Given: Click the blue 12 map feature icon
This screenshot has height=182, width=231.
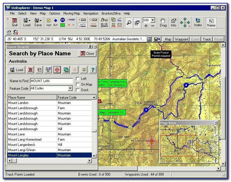Looking at the screenshot, I should click(x=62, y=20).
